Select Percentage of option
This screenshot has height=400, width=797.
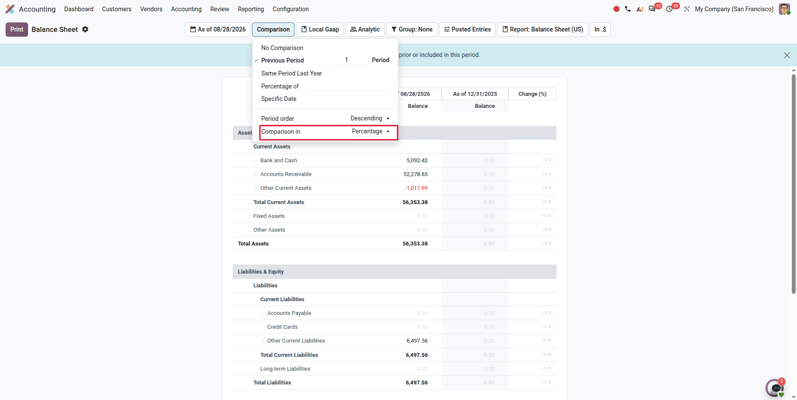(280, 86)
